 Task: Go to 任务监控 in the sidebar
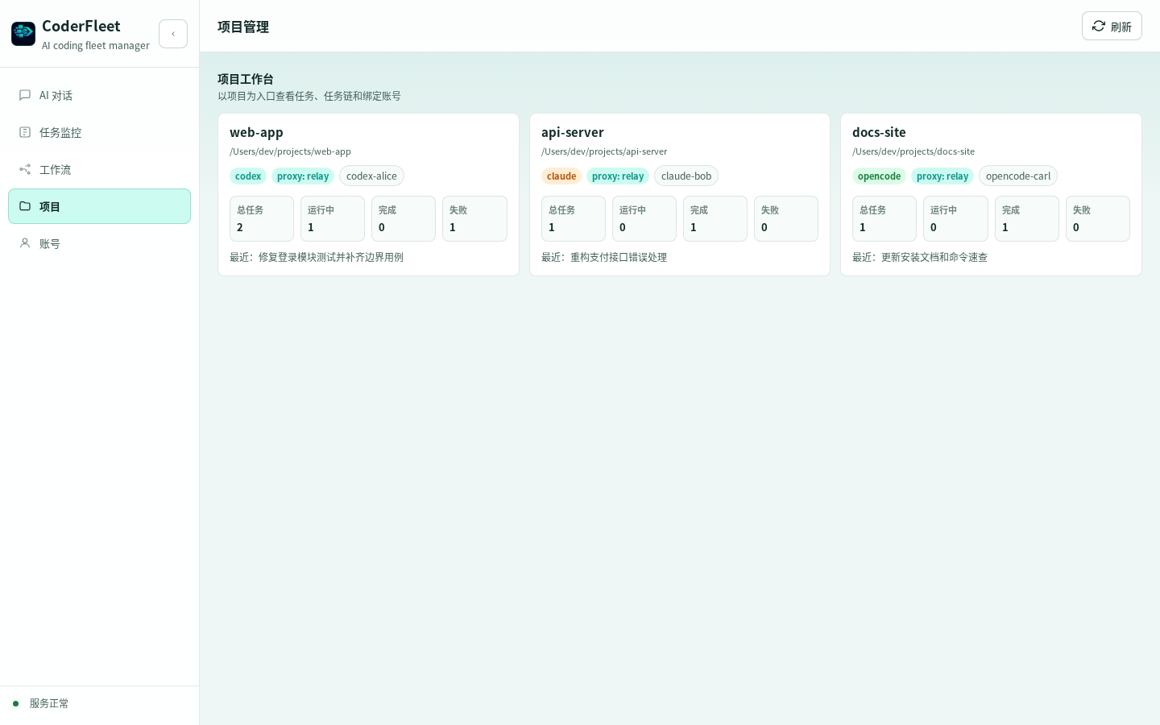[99, 132]
